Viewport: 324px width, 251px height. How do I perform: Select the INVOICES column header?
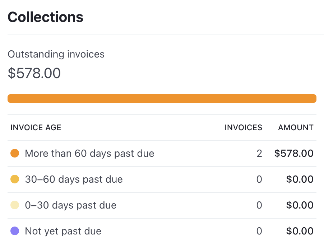pyautogui.click(x=243, y=128)
